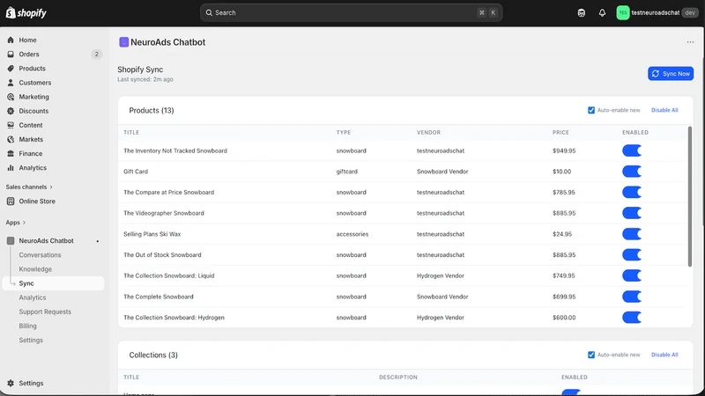The height and width of the screenshot is (396, 705).
Task: Click the price $949.95
Action: click(x=564, y=150)
